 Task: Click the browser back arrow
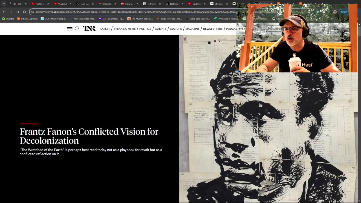[x=4, y=12]
